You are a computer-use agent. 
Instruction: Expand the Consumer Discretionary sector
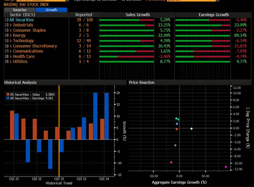click(x=11, y=46)
